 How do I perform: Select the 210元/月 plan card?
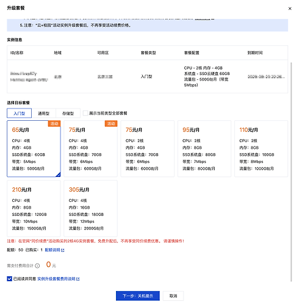[x=34, y=208]
